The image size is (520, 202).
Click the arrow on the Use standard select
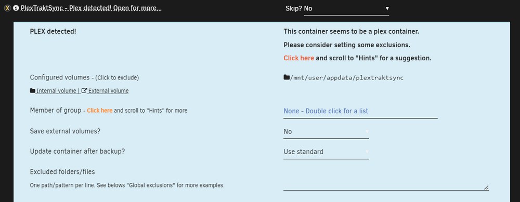pos(367,152)
